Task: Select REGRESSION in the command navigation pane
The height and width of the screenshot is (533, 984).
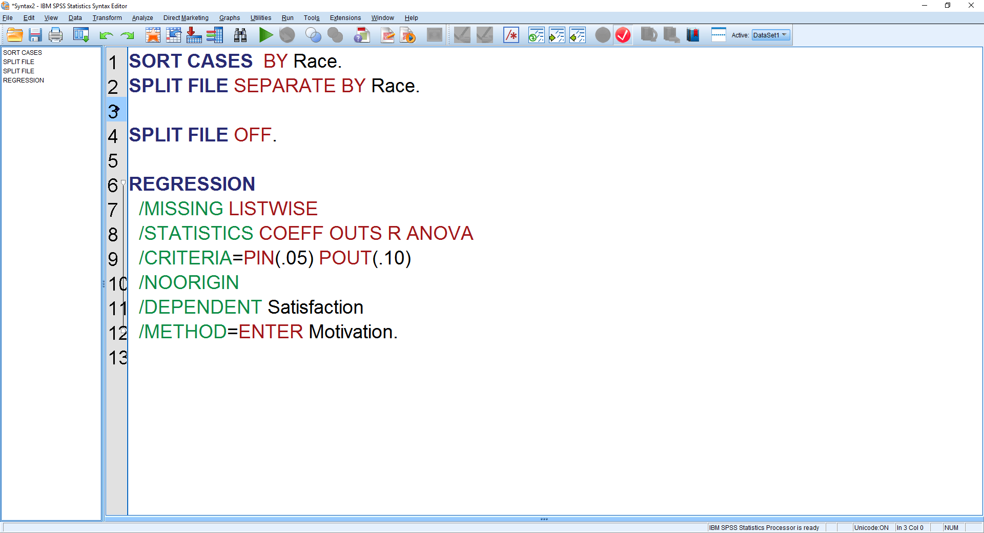Action: (24, 80)
